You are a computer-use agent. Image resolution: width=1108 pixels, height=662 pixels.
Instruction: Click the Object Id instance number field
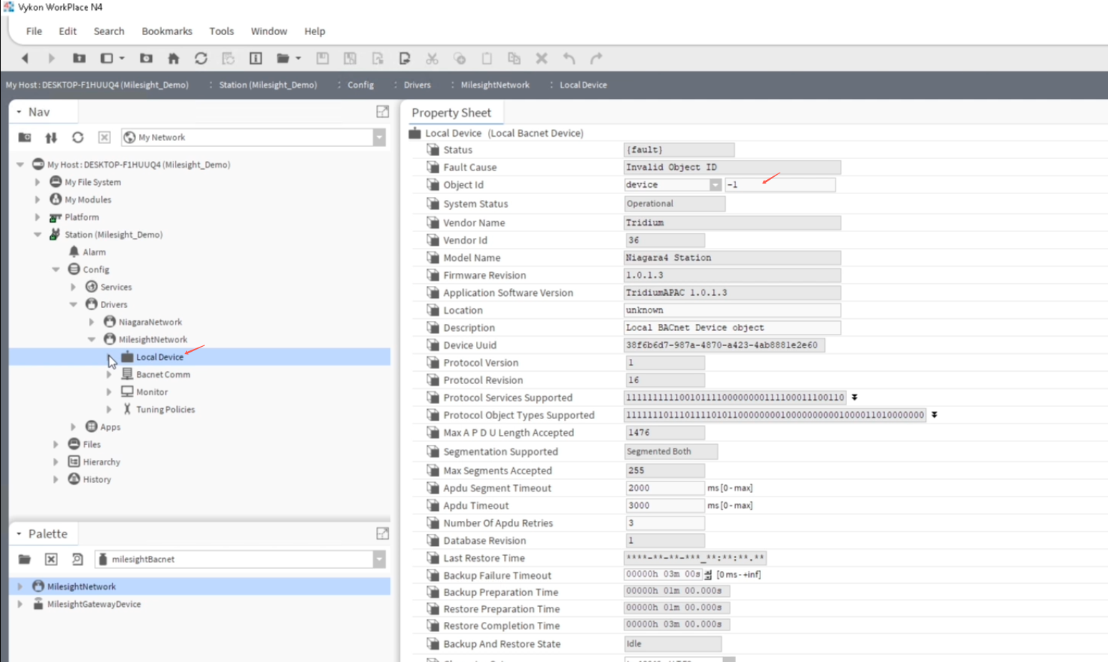780,185
